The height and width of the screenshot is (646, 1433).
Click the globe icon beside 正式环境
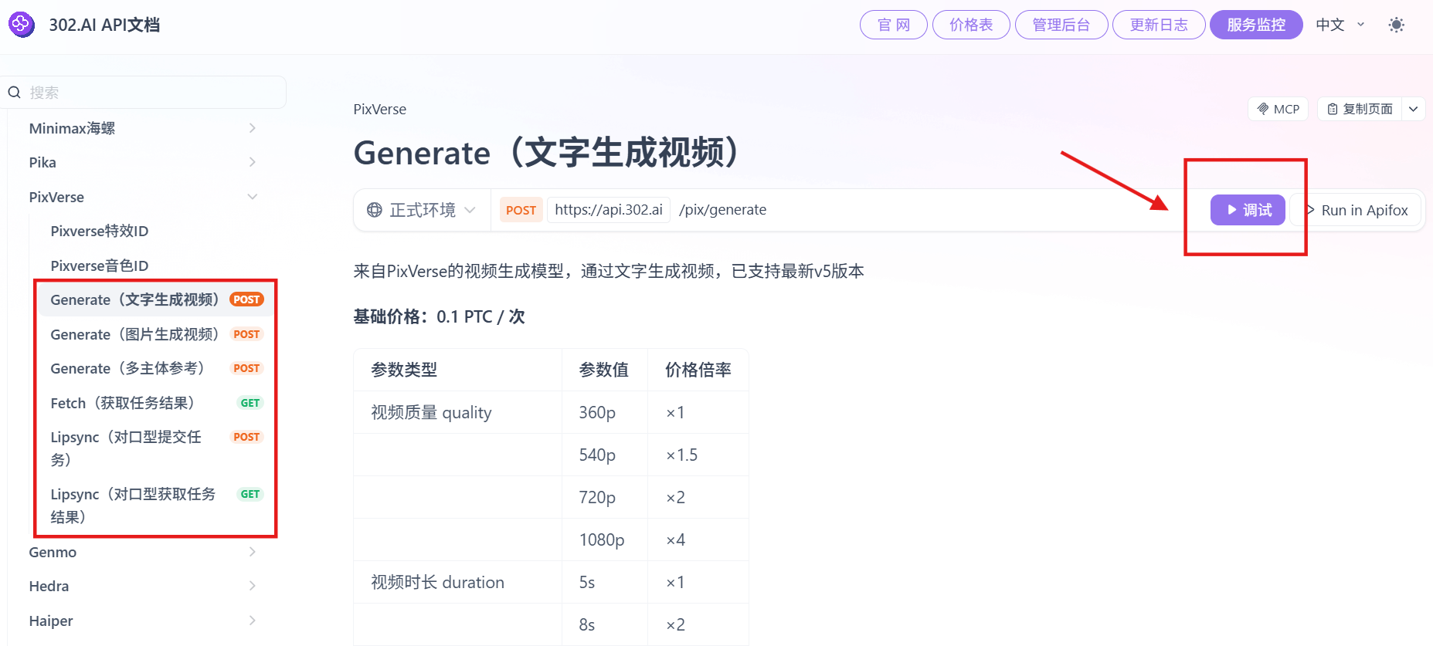click(x=375, y=210)
